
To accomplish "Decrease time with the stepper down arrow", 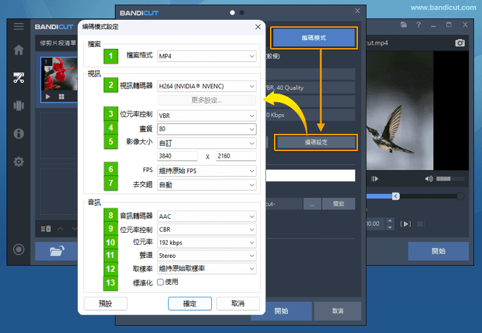I will [390, 227].
